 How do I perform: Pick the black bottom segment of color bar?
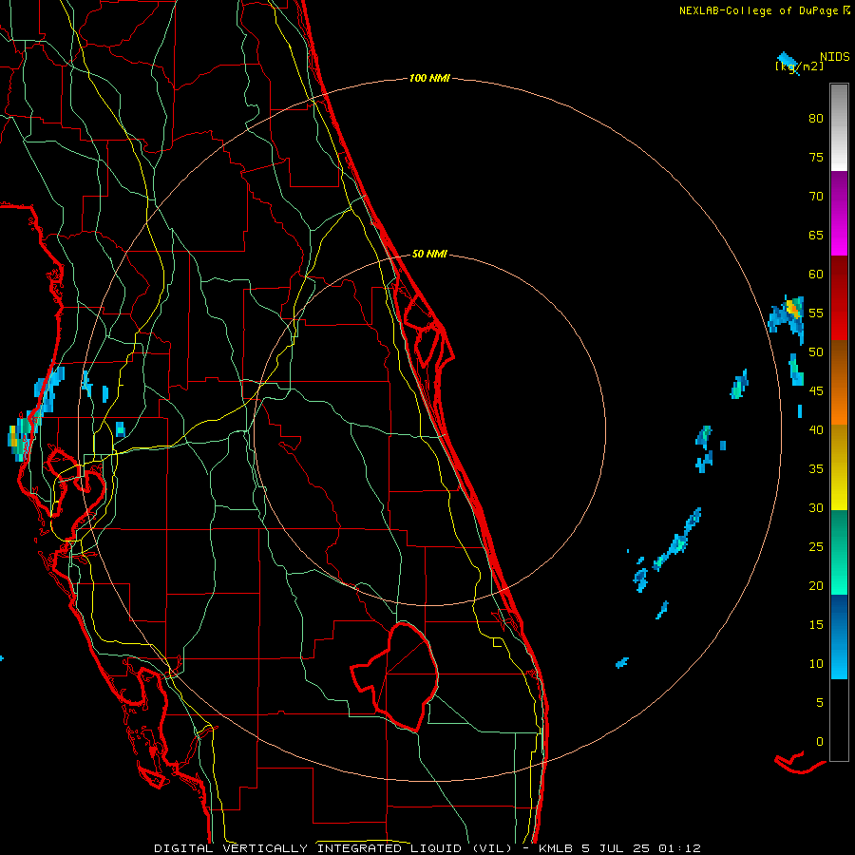pyautogui.click(x=839, y=720)
